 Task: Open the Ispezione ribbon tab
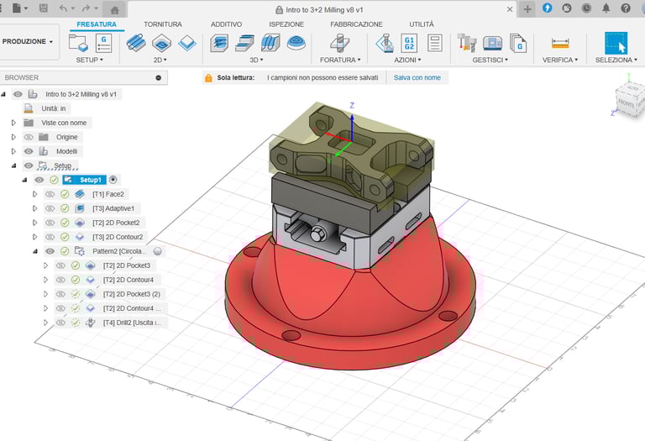pyautogui.click(x=286, y=24)
